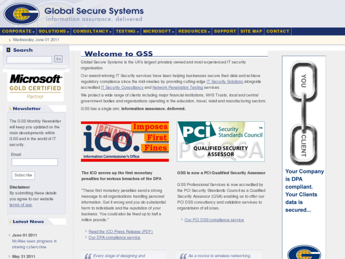345x259 pixels.
Task: Open the Microsoft dropdown menu
Action: click(x=159, y=31)
